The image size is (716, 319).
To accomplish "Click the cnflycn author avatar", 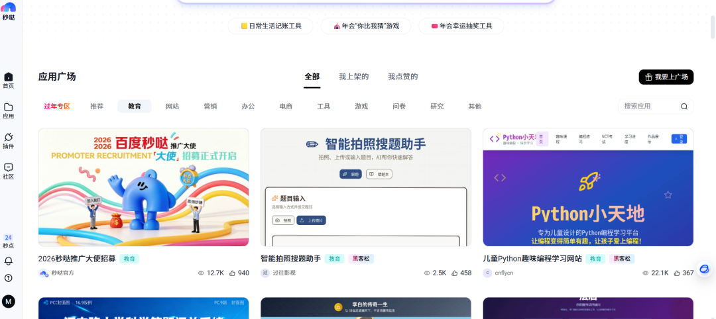I will (488, 273).
